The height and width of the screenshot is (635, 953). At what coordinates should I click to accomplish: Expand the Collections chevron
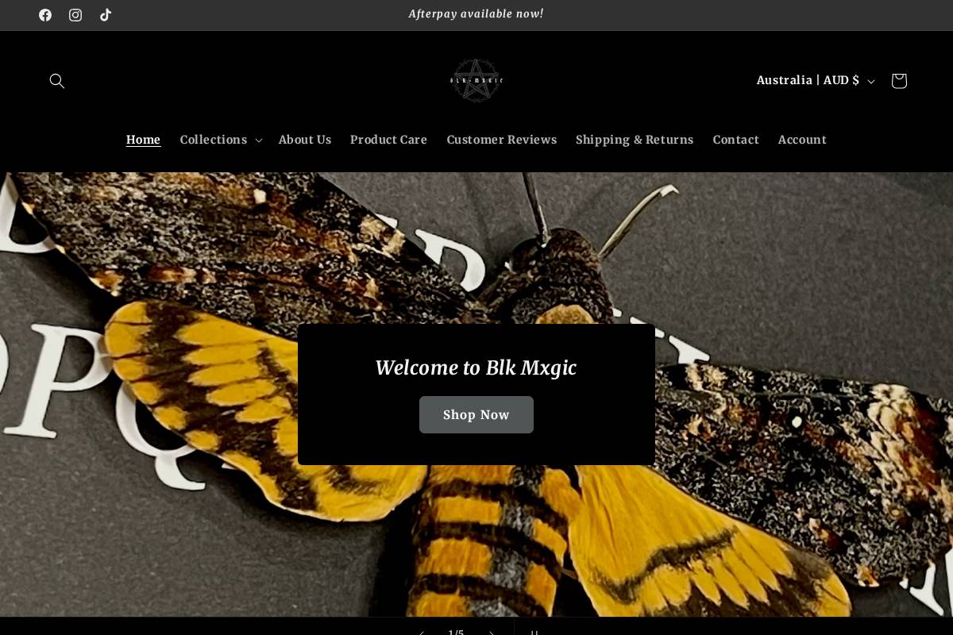coord(258,140)
